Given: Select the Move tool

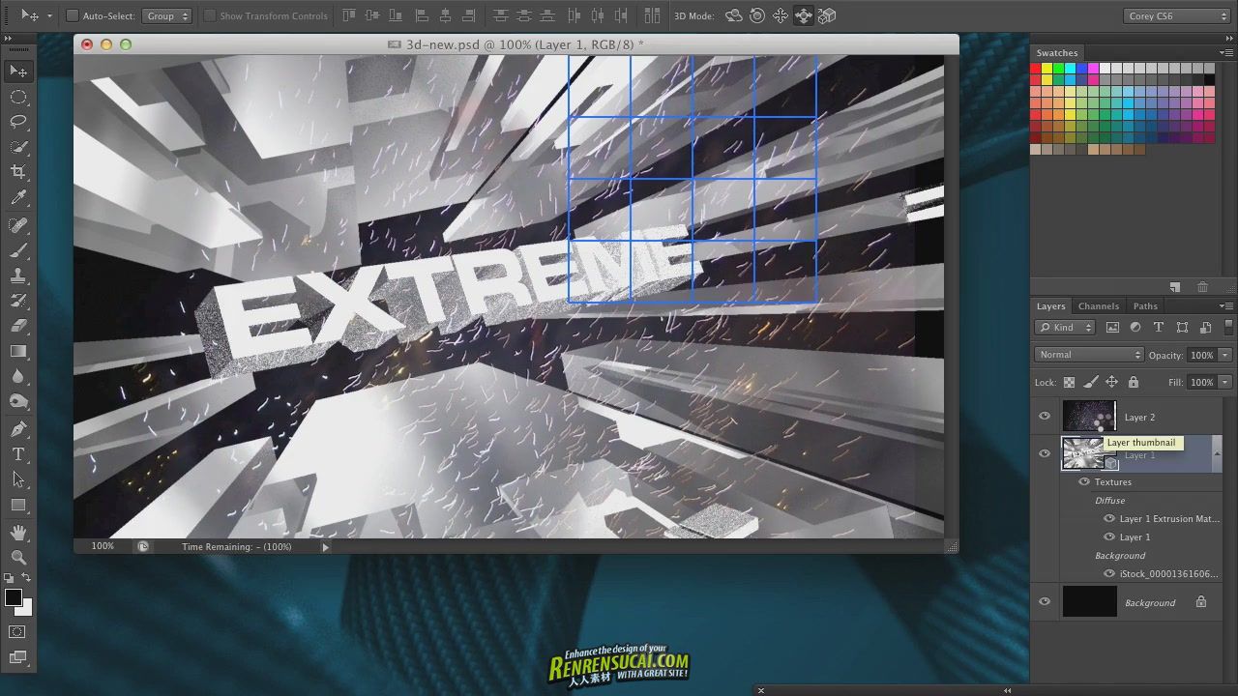Looking at the screenshot, I should 18,72.
